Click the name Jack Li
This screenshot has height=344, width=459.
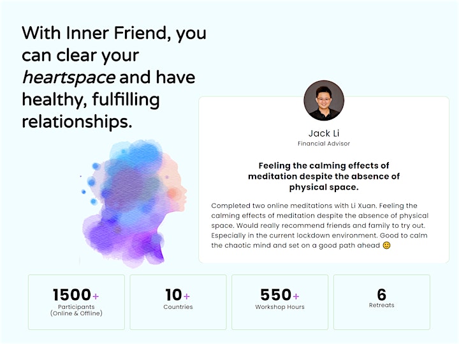tap(324, 133)
